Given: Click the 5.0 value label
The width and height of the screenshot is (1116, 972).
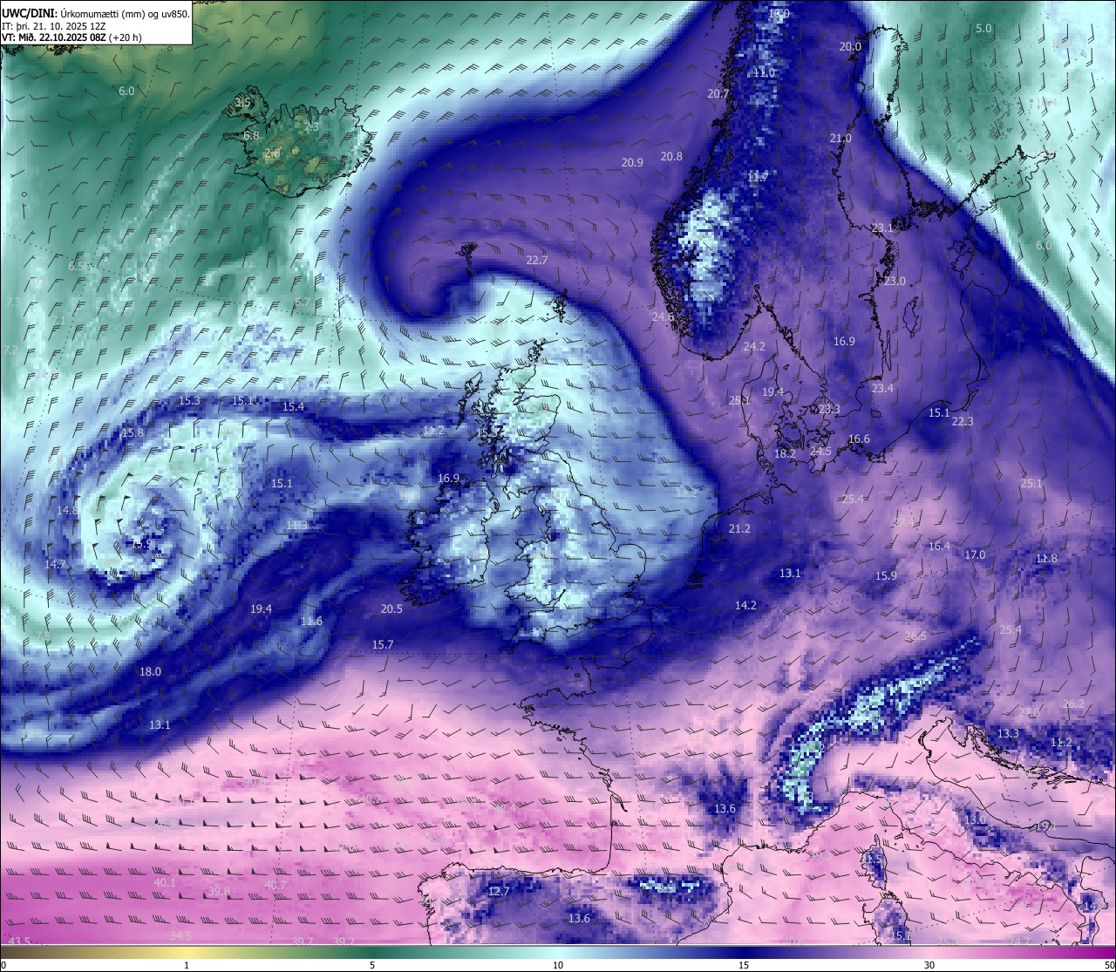Looking at the screenshot, I should click(x=983, y=28).
